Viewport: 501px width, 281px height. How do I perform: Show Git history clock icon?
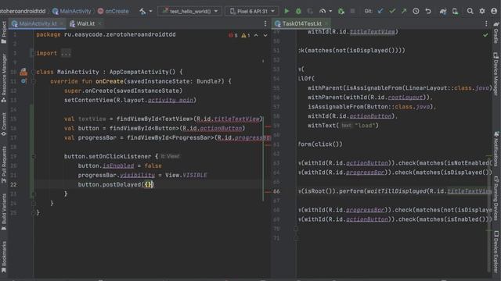[x=416, y=11]
